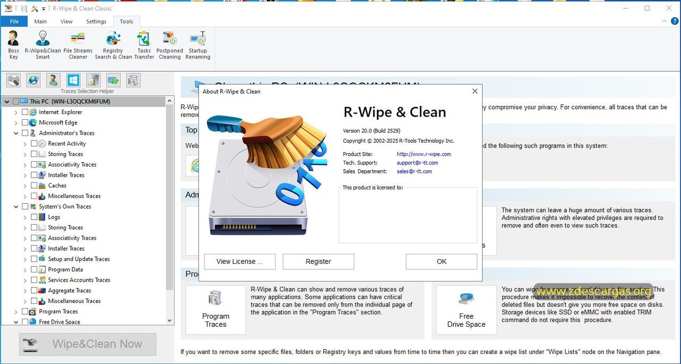Click the tree panel scrollbar thumb

(170, 198)
